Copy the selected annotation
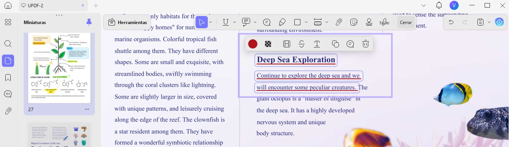Screen dimensions: 509x147 point(336,44)
